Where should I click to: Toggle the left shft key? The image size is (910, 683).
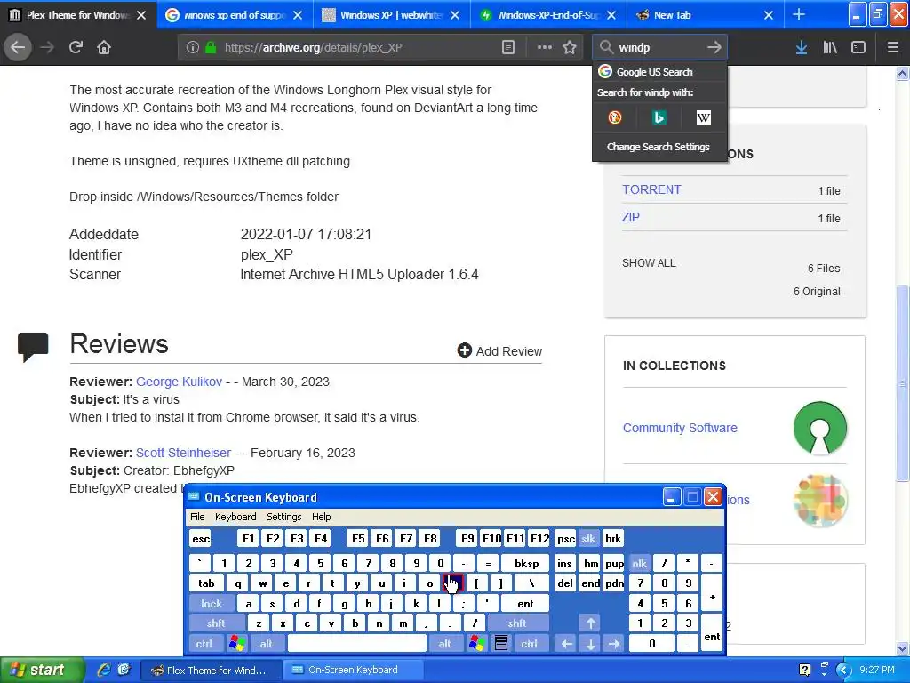point(215,623)
